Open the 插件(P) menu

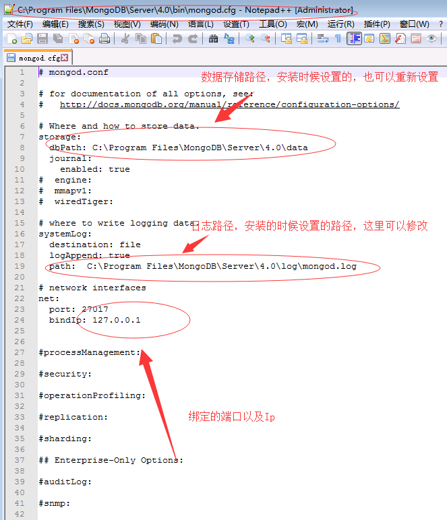(377, 24)
